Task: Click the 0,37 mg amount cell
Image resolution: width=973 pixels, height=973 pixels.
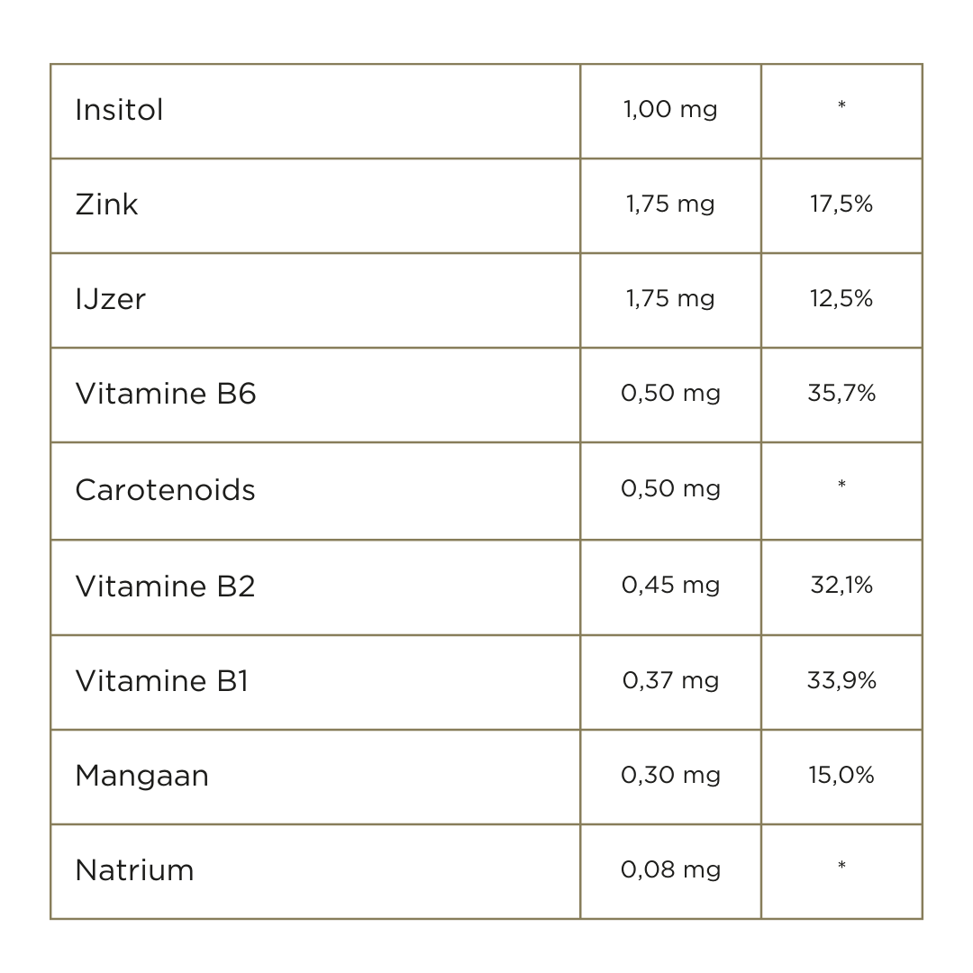Action: point(670,680)
